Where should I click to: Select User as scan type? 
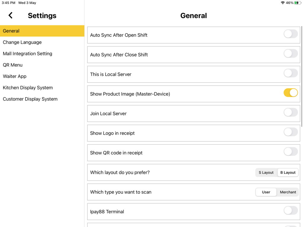point(266,192)
